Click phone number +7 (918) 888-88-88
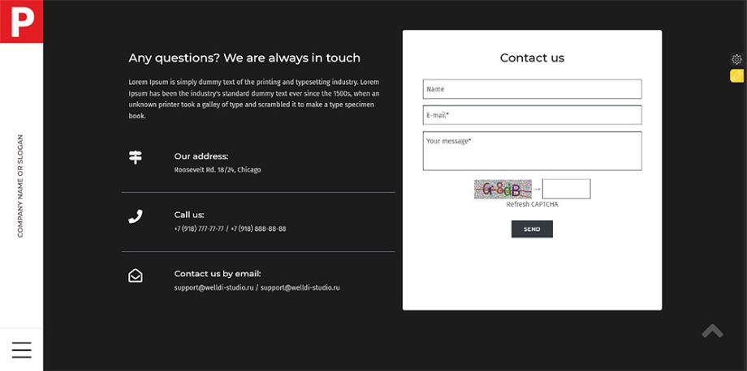Image resolution: width=747 pixels, height=371 pixels. [x=258, y=229]
